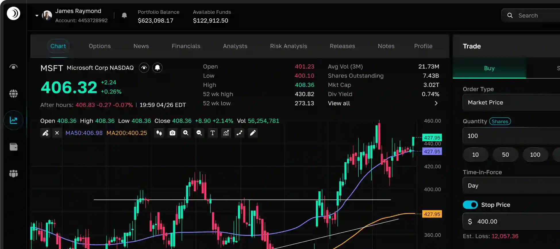Select the text annotation tool

[213, 133]
